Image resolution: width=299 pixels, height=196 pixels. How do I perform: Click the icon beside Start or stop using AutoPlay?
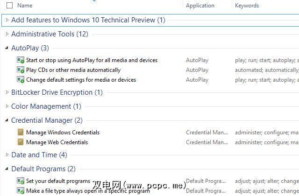(x=21, y=60)
